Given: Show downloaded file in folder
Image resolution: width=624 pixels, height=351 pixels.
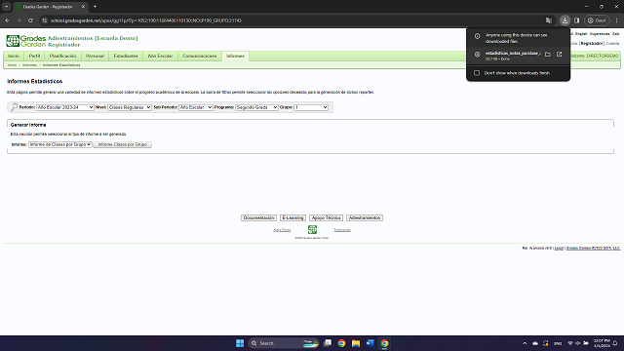Looking at the screenshot, I should coord(548,55).
